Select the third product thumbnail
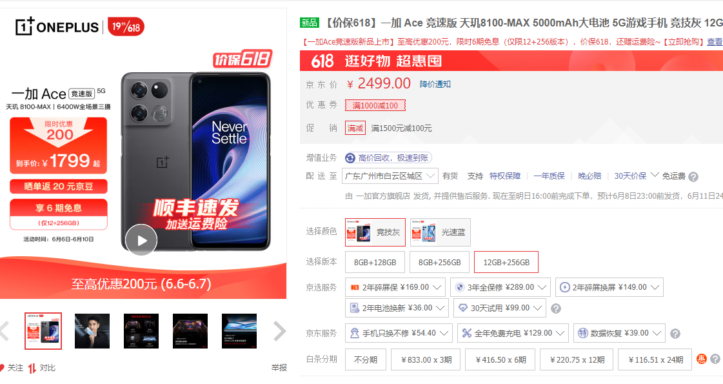This screenshot has width=723, height=384. (141, 331)
